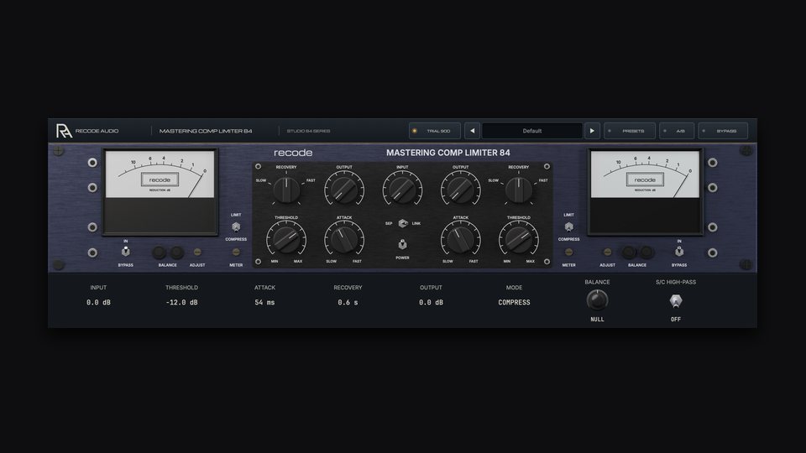Turn second right Balance trim knob
The height and width of the screenshot is (453, 806).
click(x=646, y=253)
